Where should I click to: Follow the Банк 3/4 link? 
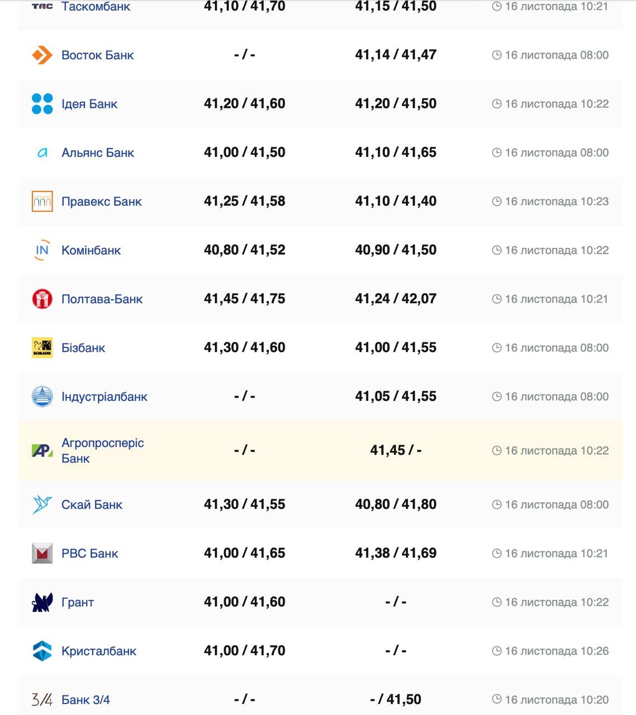tap(86, 699)
